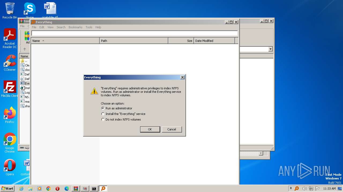
Task: Open the network tray icon
Action: tap(311, 189)
